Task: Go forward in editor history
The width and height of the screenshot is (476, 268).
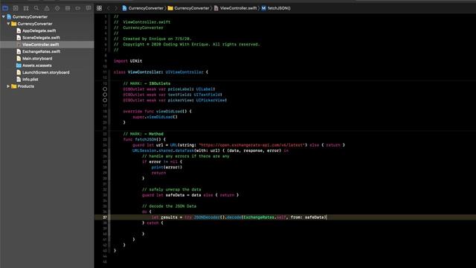Action: point(116,8)
